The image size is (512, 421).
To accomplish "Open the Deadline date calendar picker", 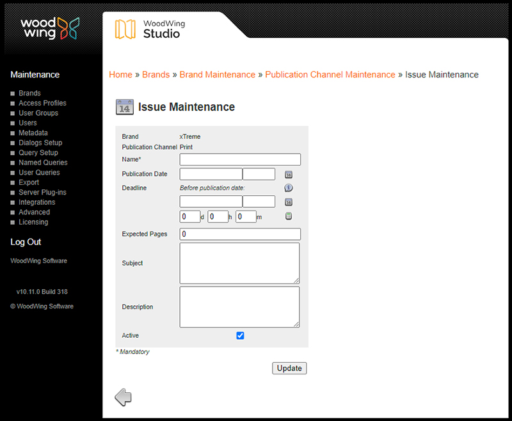I will click(288, 202).
